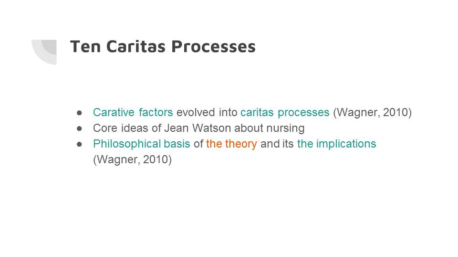Select the 'Ten Caritas Processes' slide title
Viewport: 458px width, 257px height.
163,47
